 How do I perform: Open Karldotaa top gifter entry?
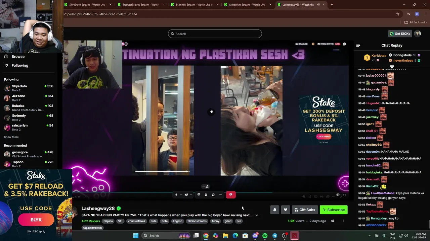tap(376, 58)
